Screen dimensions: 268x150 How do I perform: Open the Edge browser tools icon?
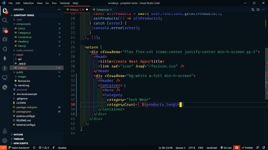click(5, 87)
